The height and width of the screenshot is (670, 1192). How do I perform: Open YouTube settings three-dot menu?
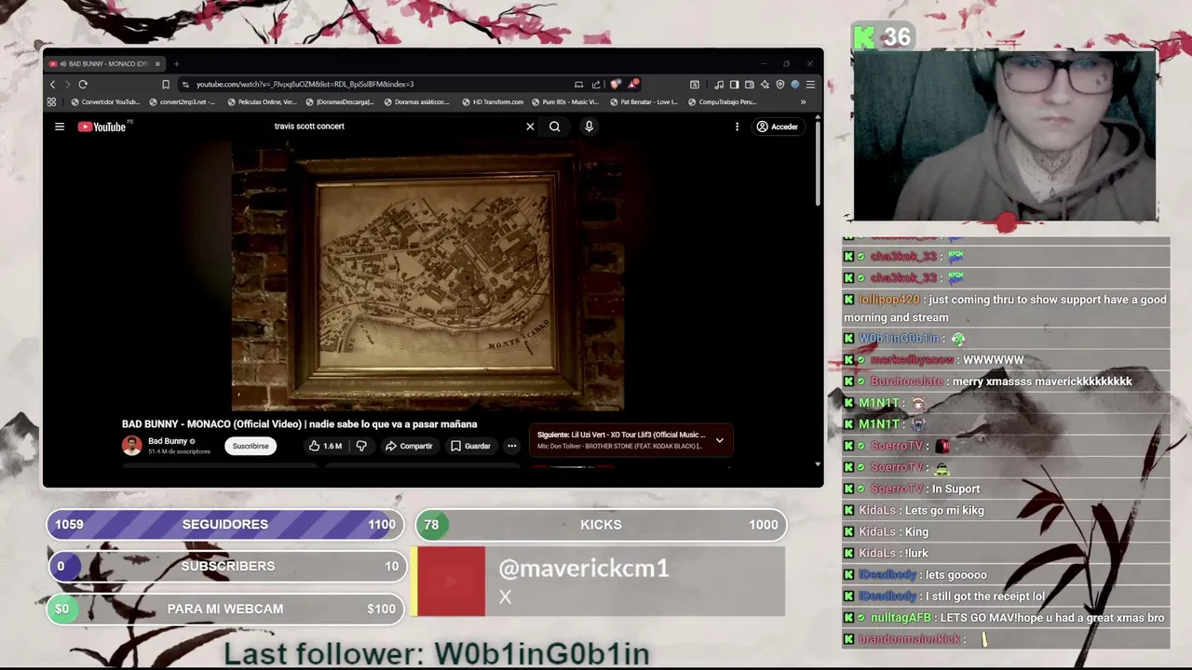(x=737, y=127)
